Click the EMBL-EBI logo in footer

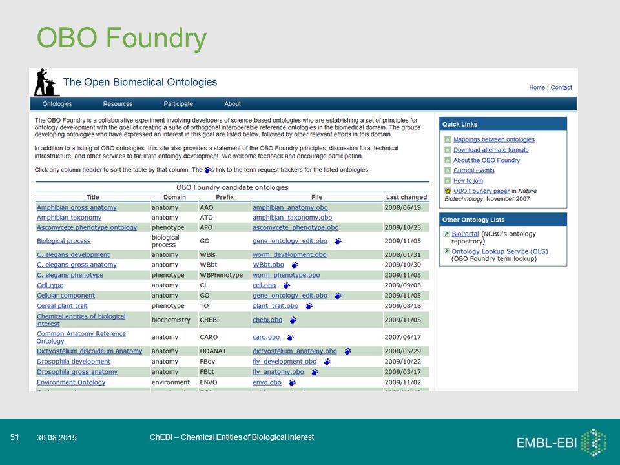(561, 442)
